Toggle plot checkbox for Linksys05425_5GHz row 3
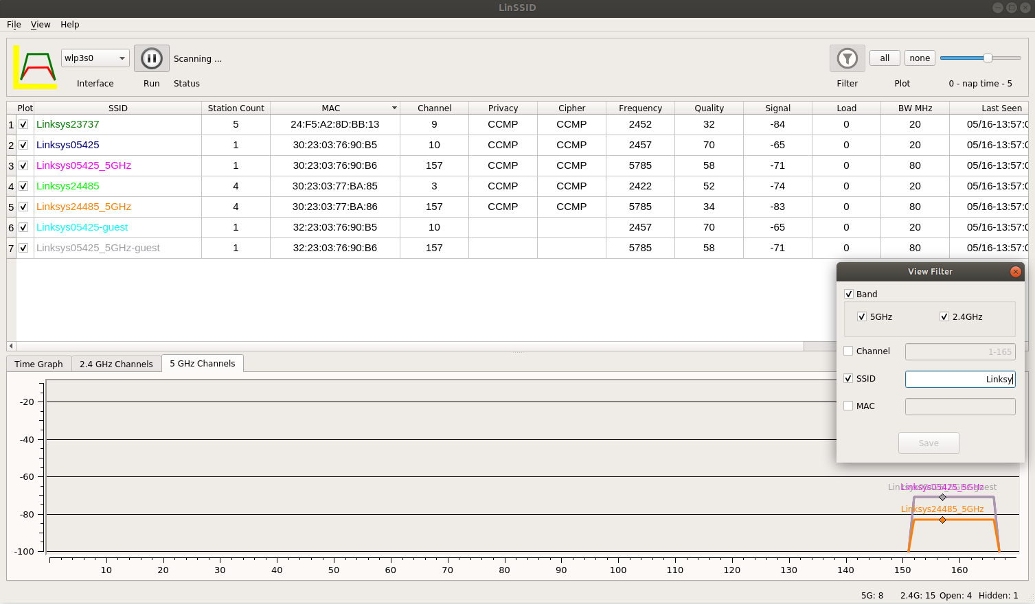 [23, 165]
